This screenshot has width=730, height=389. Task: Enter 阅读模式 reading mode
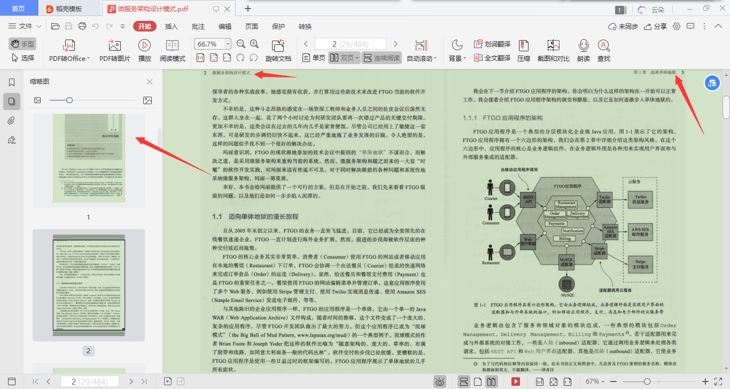coord(173,51)
